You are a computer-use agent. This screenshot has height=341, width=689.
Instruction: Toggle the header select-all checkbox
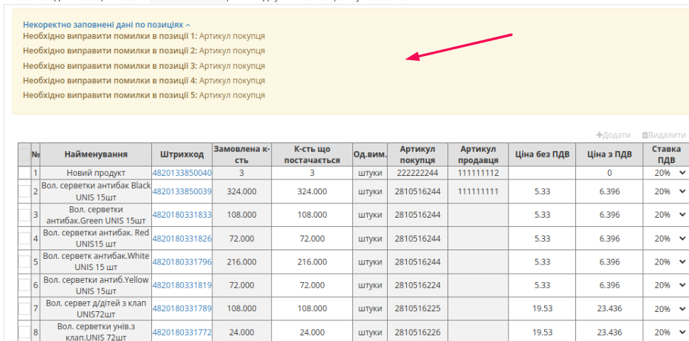(x=24, y=155)
